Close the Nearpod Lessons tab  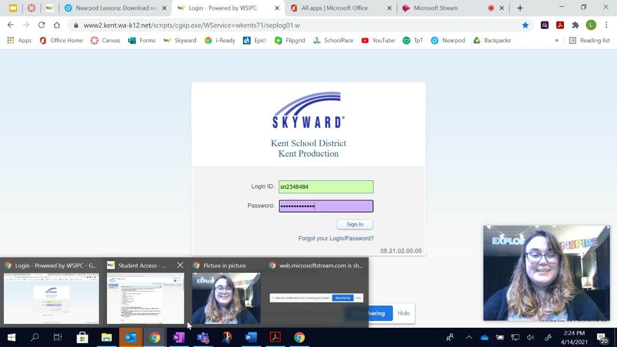(164, 8)
